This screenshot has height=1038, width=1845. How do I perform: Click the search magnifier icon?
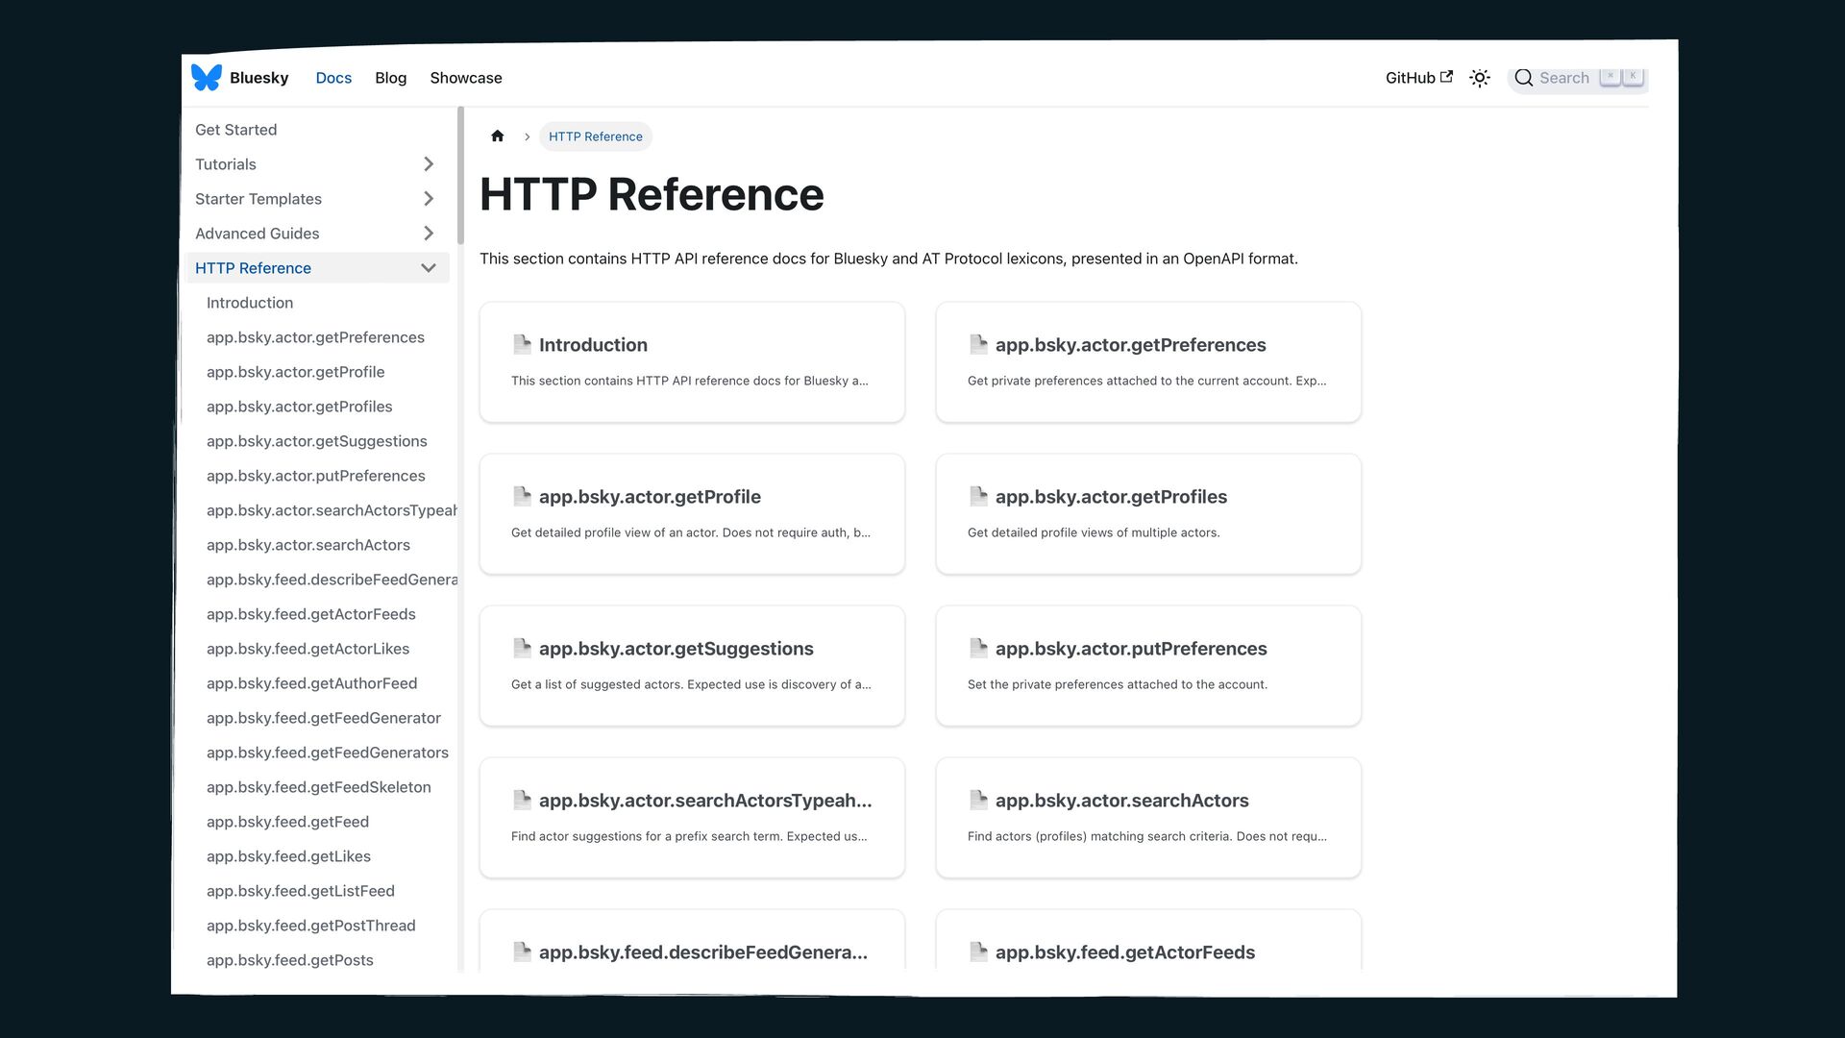click(x=1523, y=78)
